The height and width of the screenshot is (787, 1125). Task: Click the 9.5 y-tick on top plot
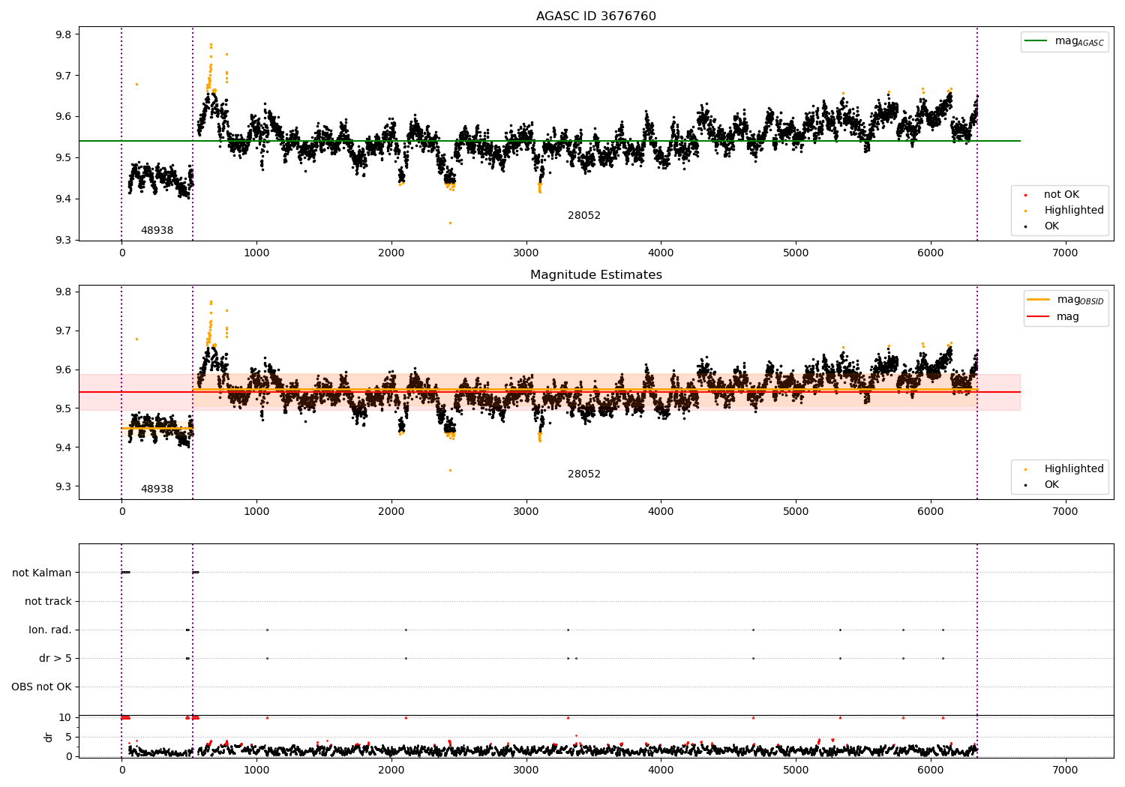pos(63,158)
